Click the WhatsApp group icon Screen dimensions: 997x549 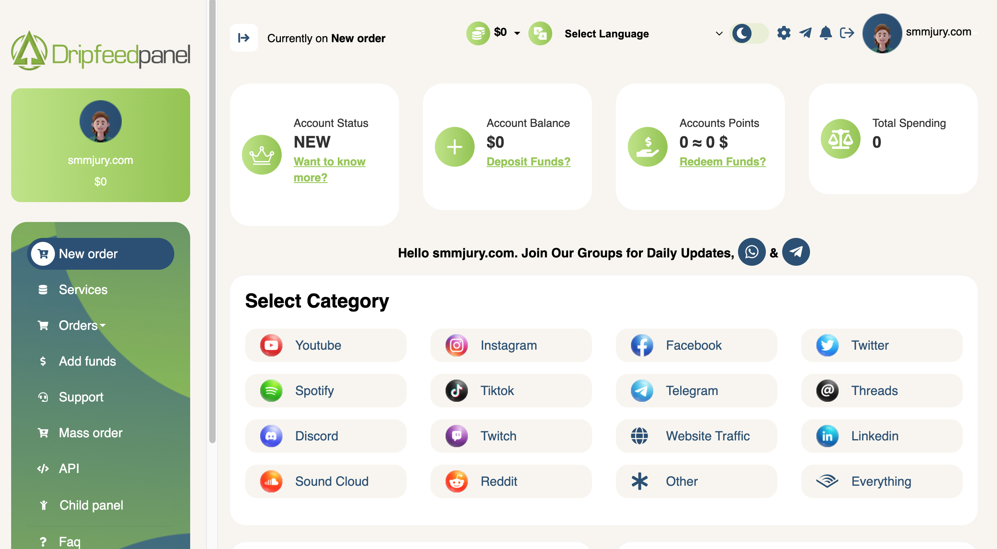752,252
